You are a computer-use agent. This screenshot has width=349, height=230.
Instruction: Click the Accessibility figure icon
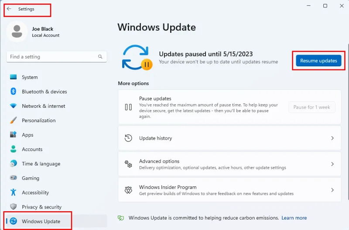(13, 192)
